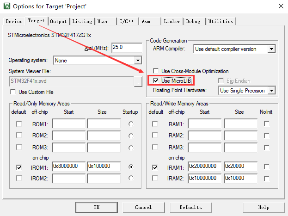Select the IROM1 Startup radio button
Image resolution: width=288 pixels, height=216 pixels.
tap(131, 167)
